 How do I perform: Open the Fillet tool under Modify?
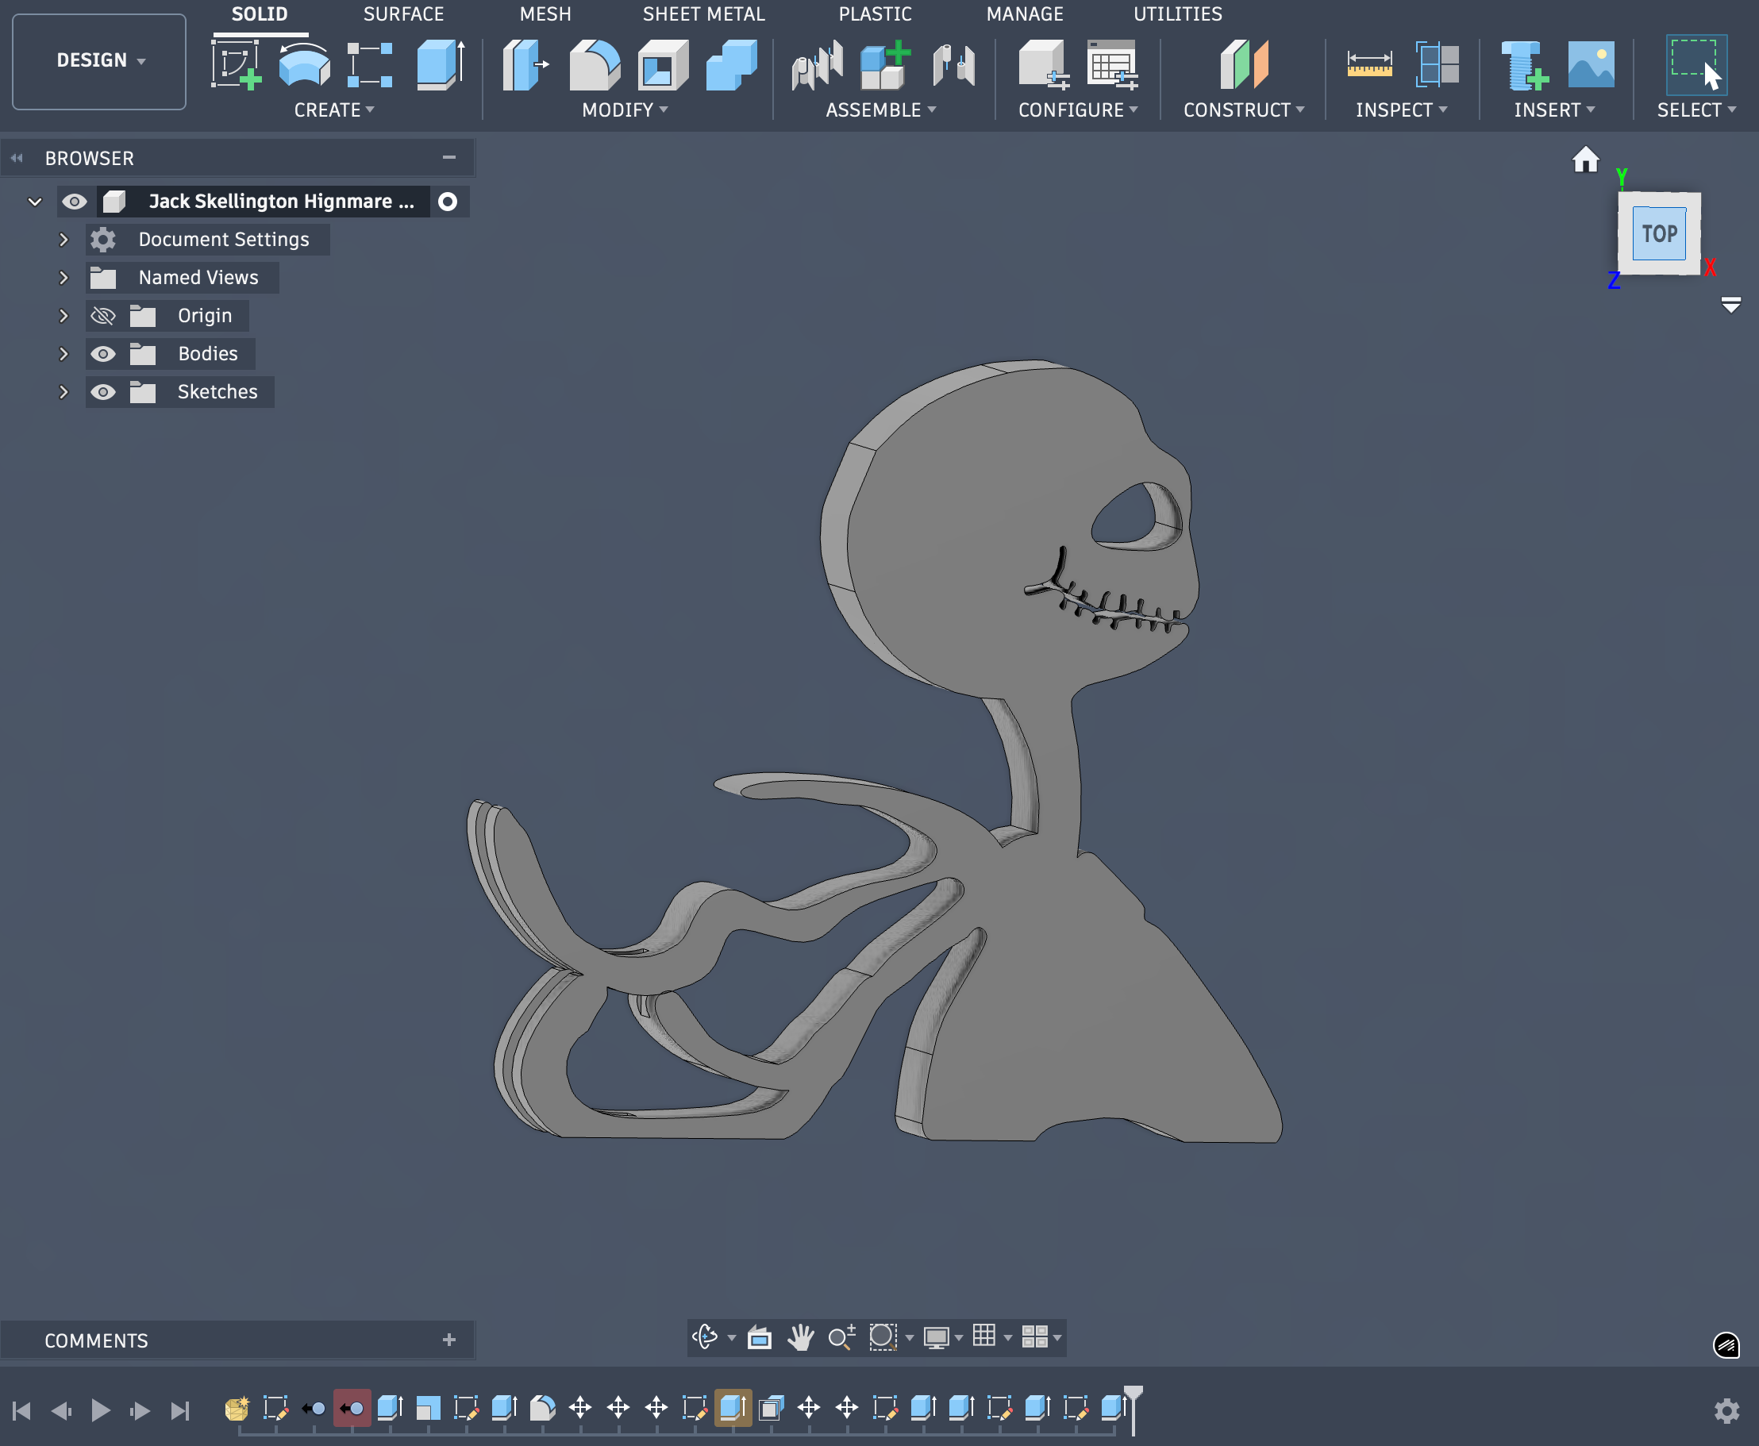click(595, 65)
